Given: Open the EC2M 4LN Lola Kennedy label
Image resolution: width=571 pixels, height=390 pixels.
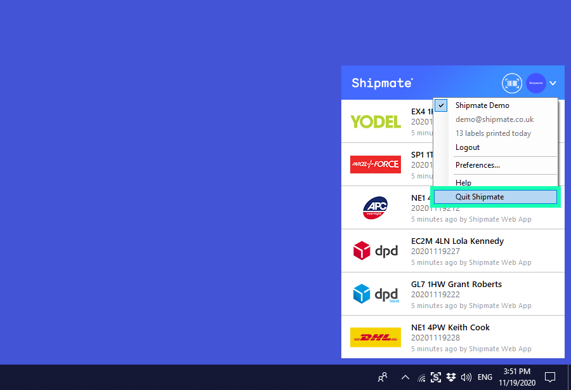Looking at the screenshot, I should click(x=452, y=251).
